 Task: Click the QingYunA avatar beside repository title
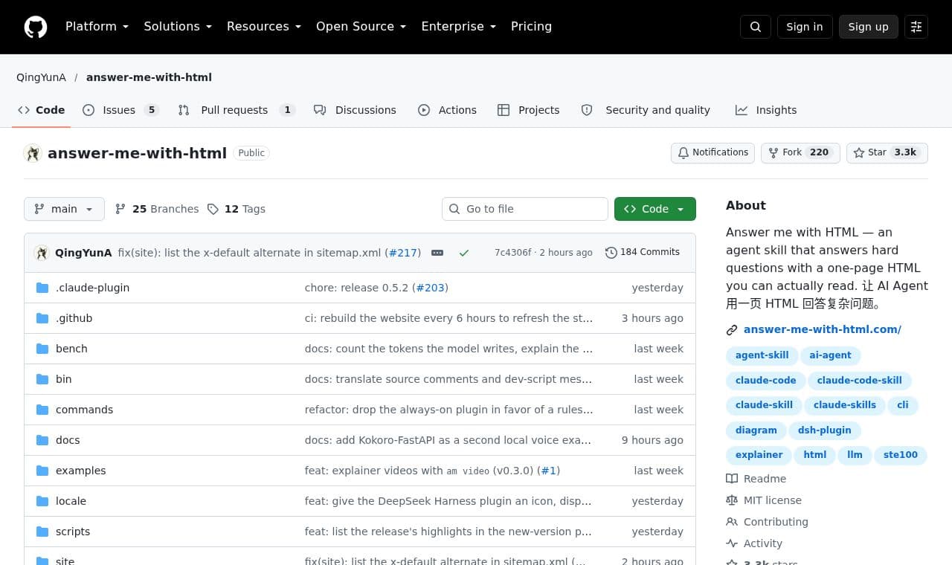tap(33, 153)
